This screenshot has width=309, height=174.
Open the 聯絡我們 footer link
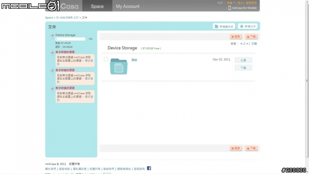pyautogui.click(x=109, y=169)
